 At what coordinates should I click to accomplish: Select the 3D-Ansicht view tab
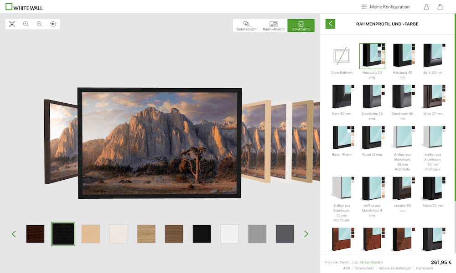click(301, 25)
